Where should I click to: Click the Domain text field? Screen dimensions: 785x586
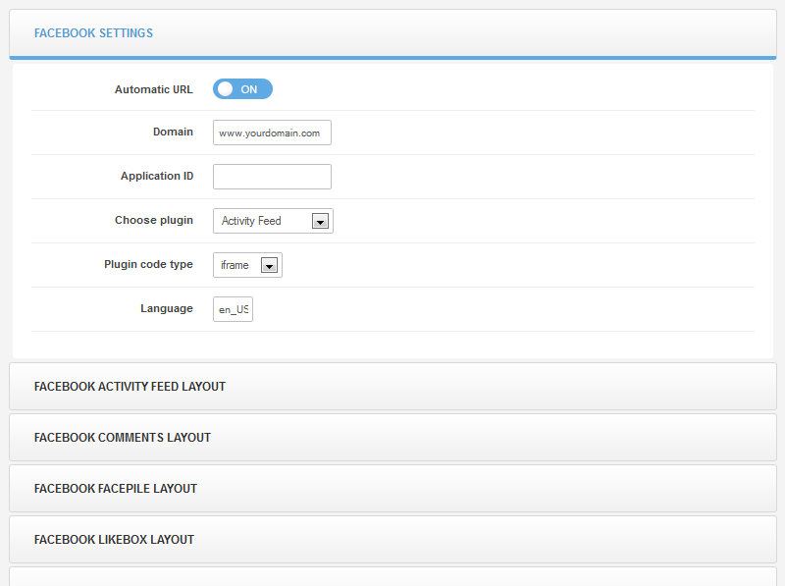[272, 133]
